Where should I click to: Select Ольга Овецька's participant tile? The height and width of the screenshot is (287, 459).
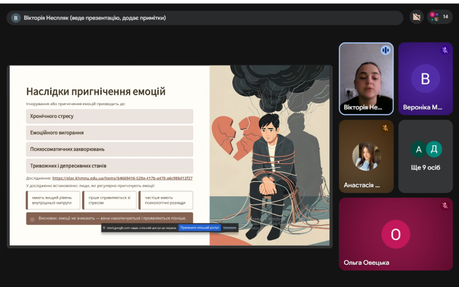click(x=395, y=233)
